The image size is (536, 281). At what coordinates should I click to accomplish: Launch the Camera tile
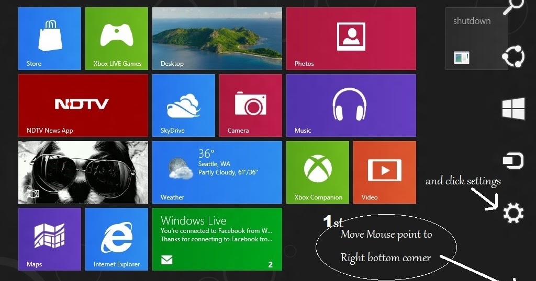251,106
